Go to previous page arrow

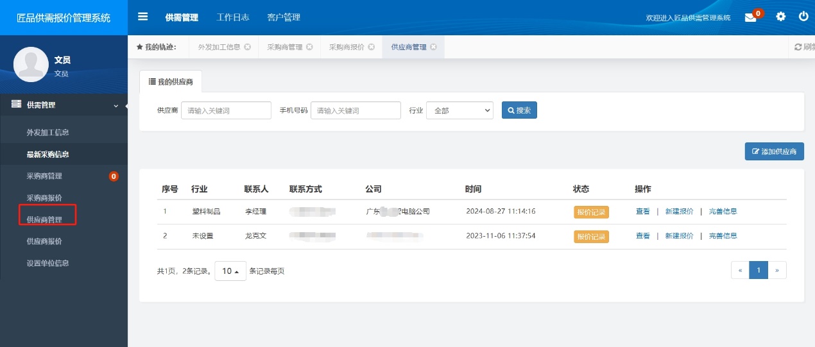point(740,271)
